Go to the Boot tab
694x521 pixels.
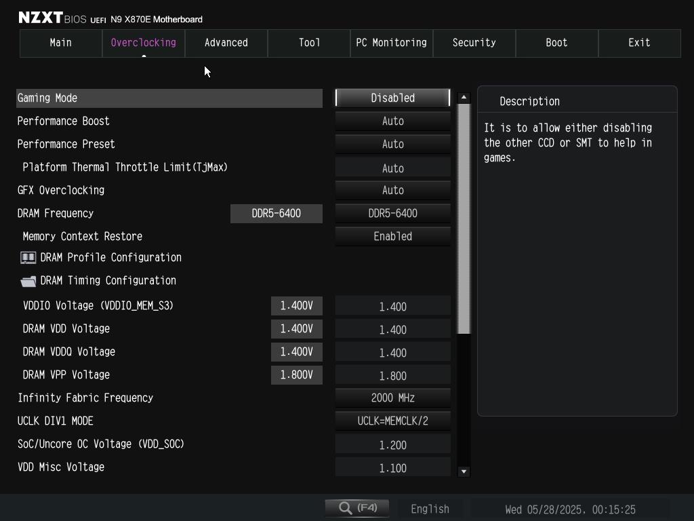pyautogui.click(x=556, y=43)
